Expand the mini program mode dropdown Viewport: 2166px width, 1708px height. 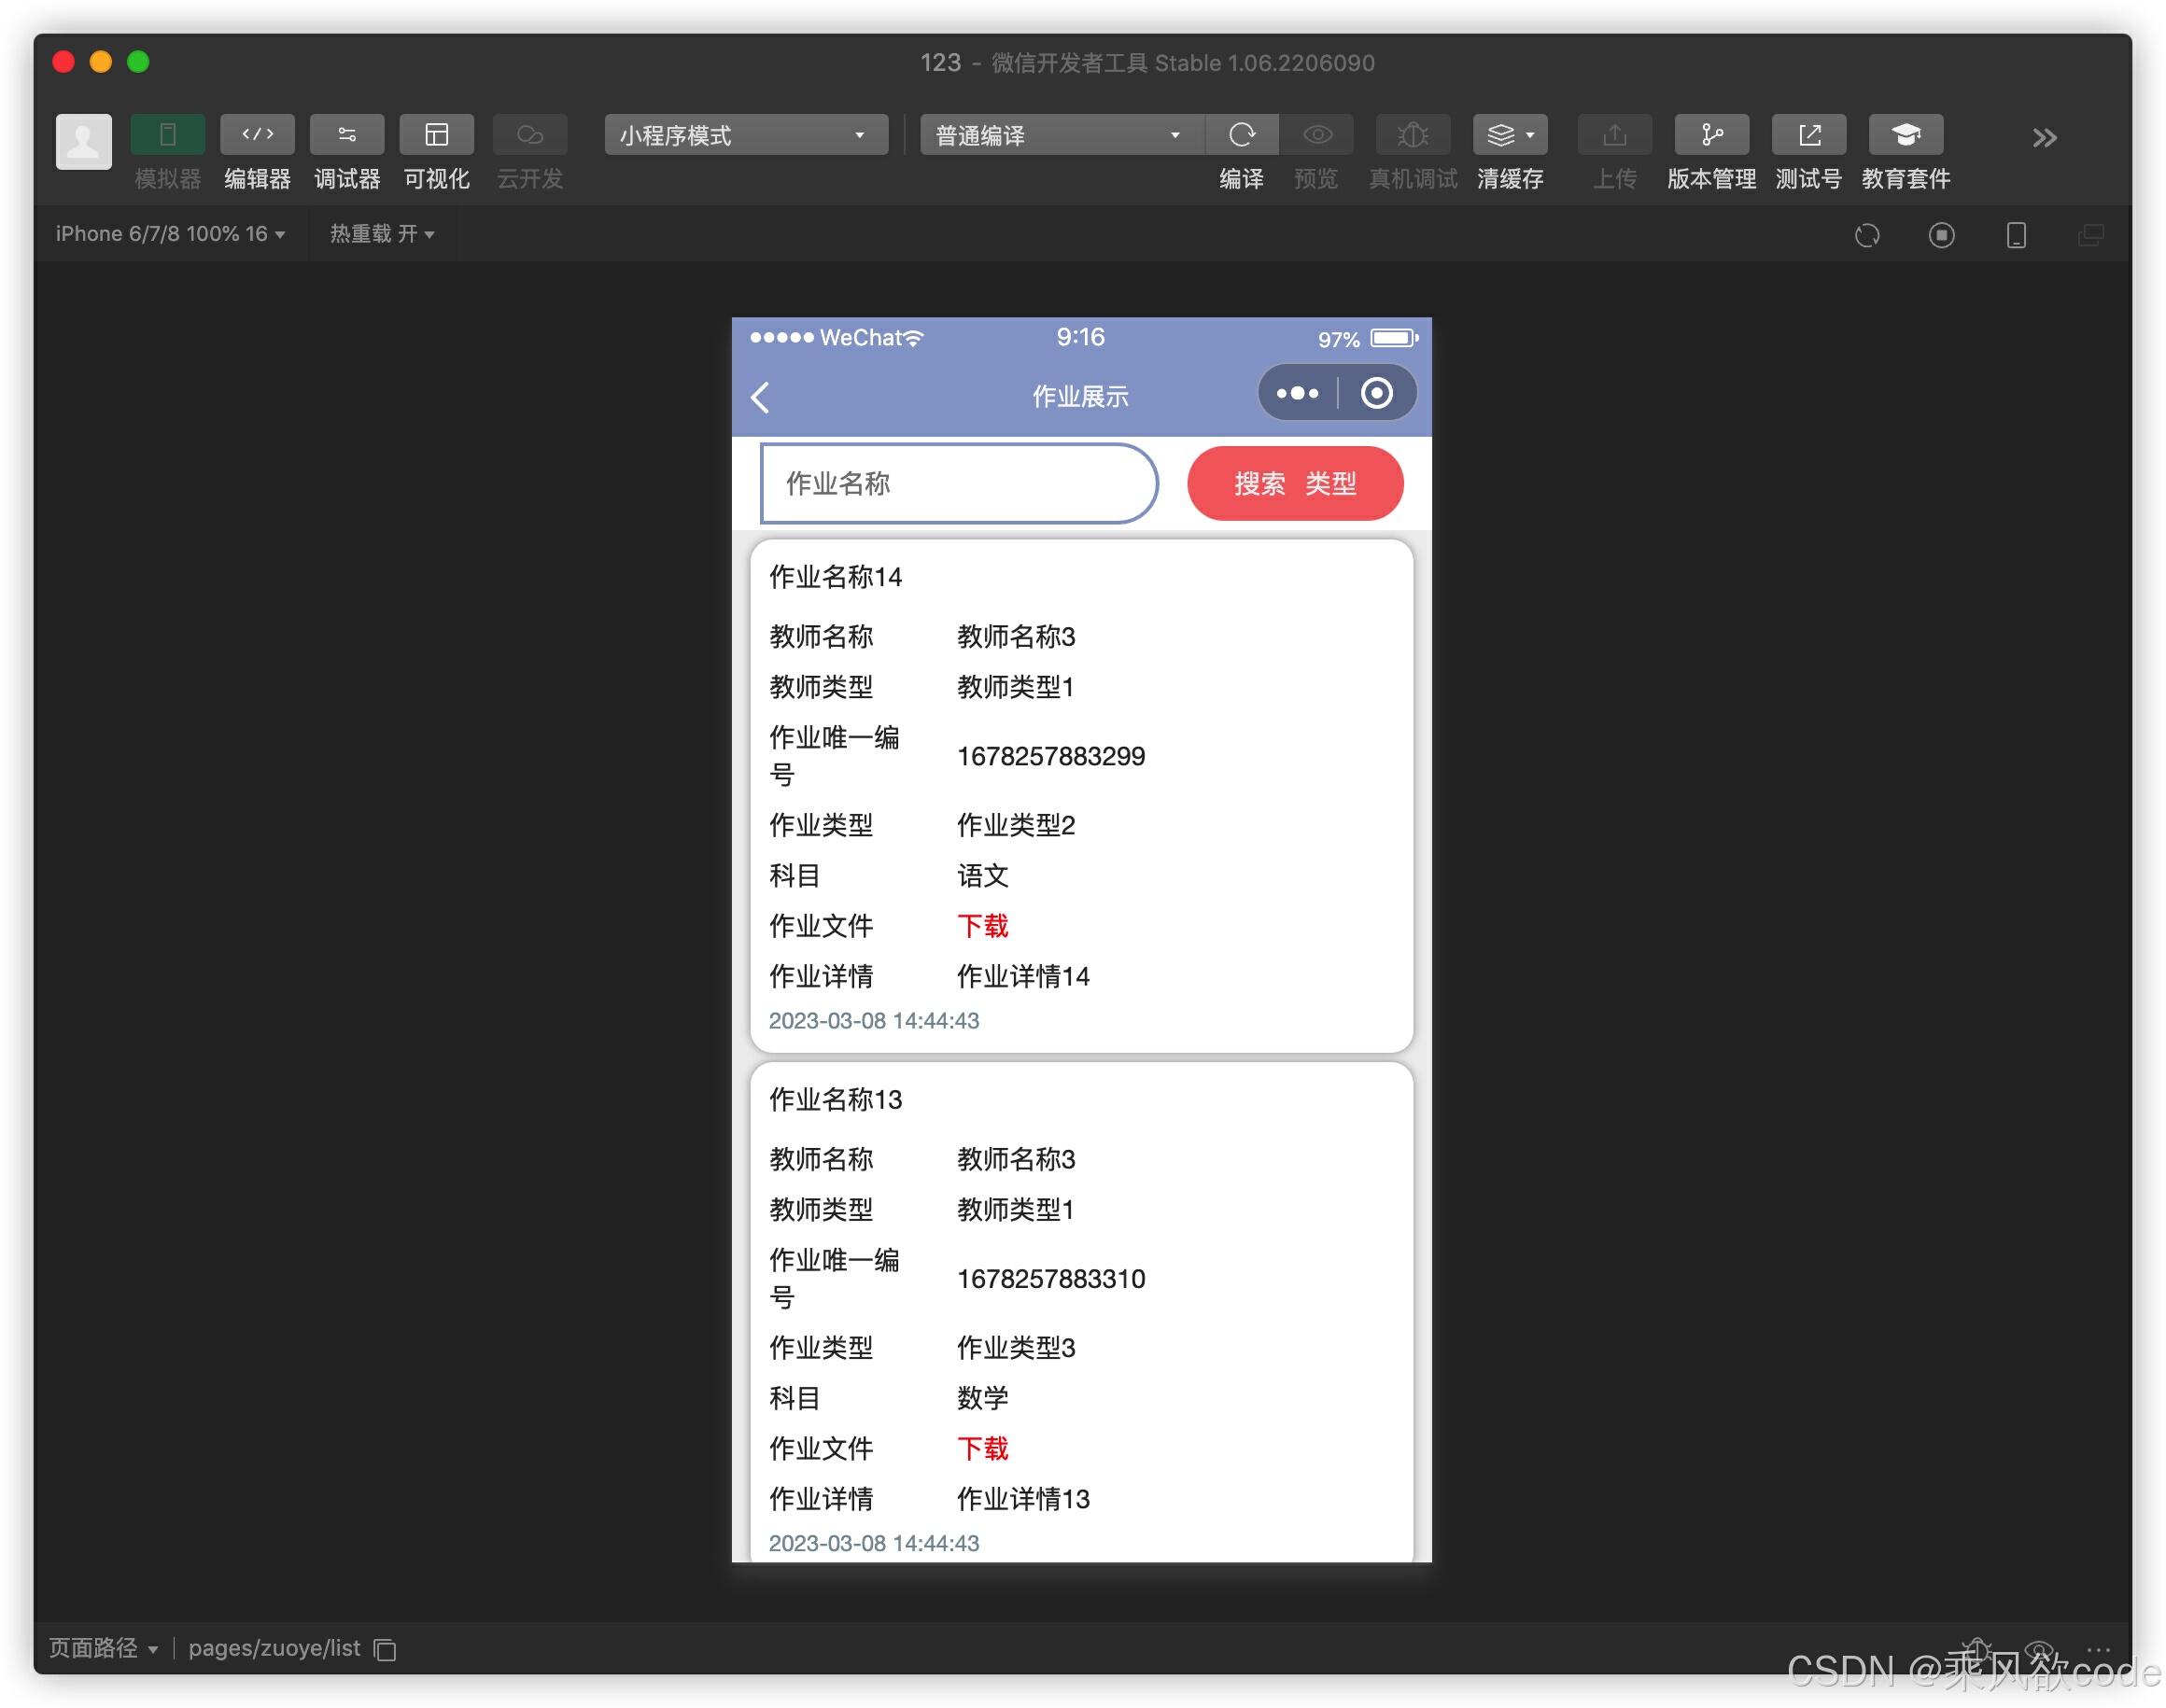click(x=745, y=135)
